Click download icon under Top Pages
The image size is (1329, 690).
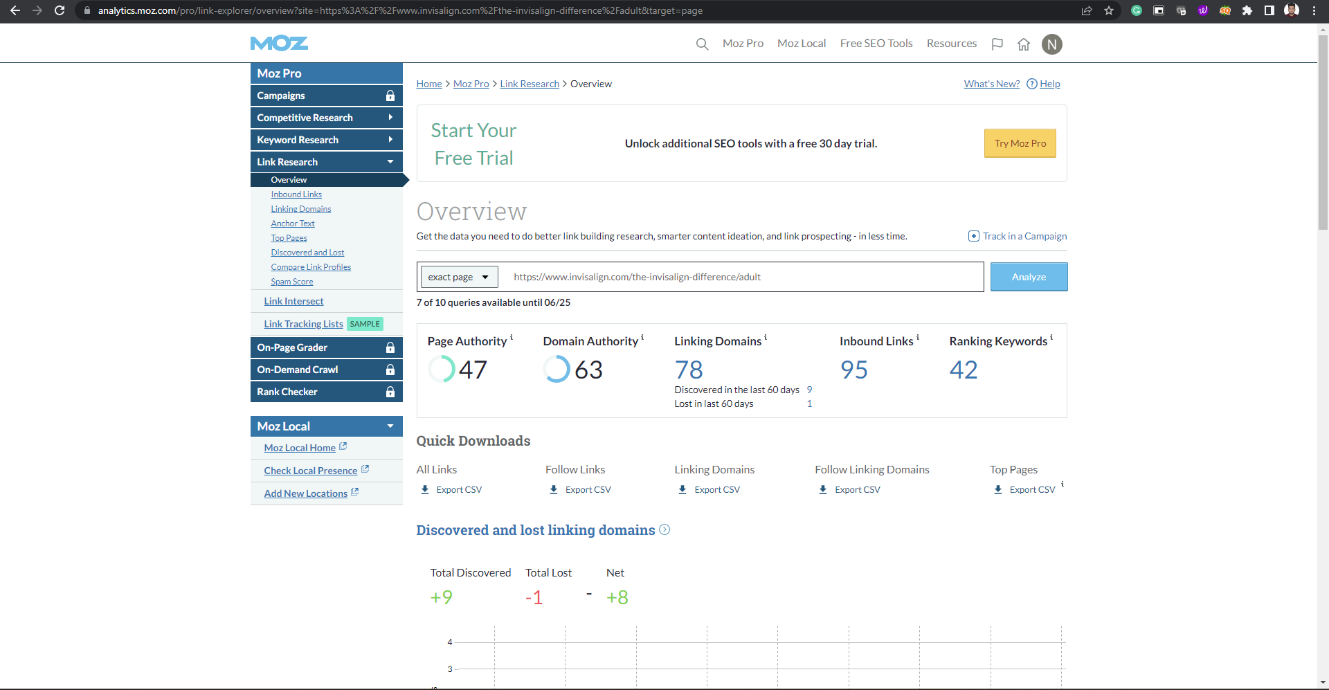coord(998,489)
